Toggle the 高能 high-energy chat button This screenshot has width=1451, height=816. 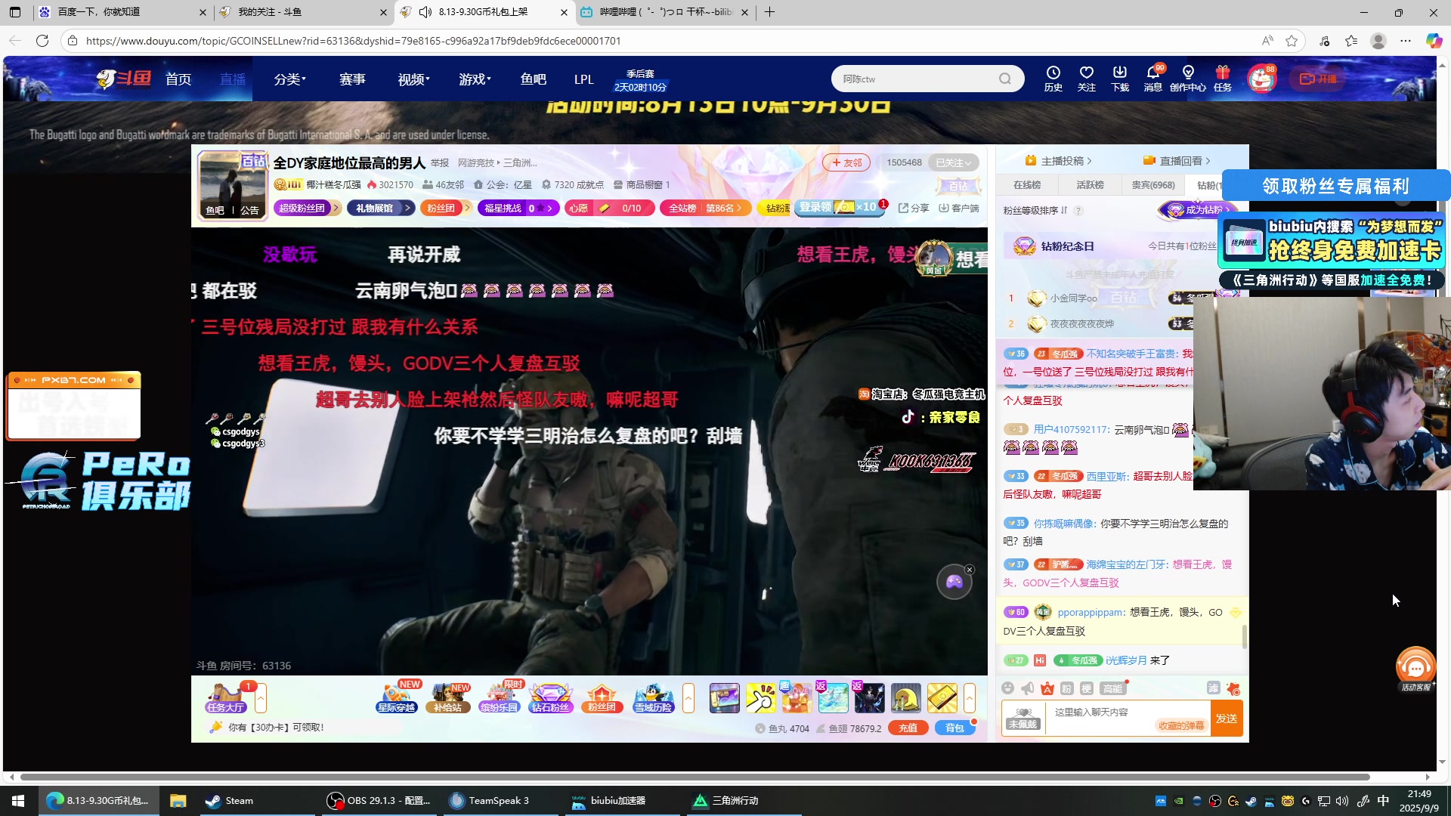pos(1112,688)
